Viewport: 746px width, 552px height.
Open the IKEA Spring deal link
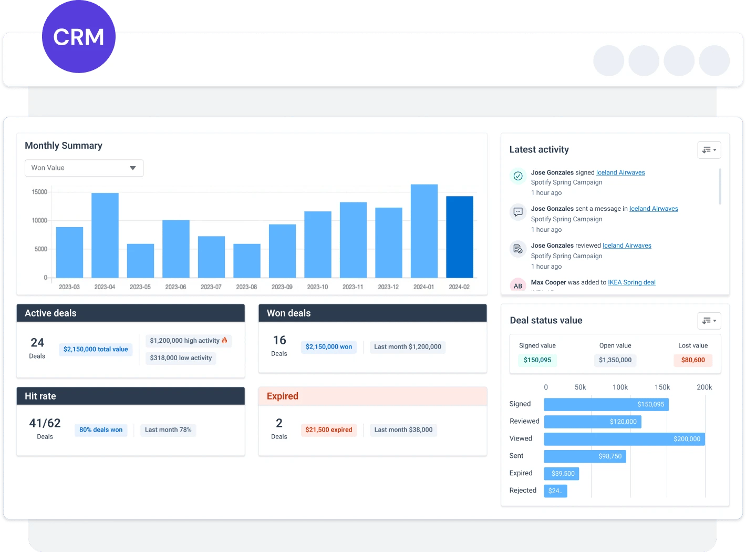coord(631,282)
